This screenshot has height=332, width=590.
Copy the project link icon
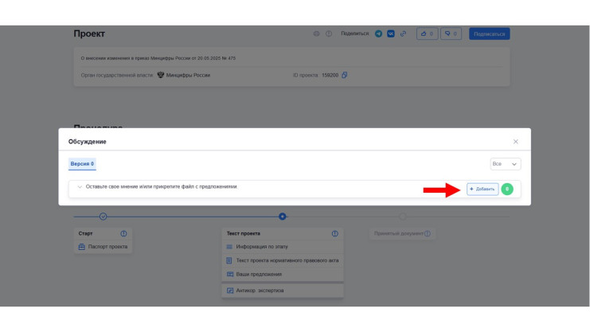[403, 33]
